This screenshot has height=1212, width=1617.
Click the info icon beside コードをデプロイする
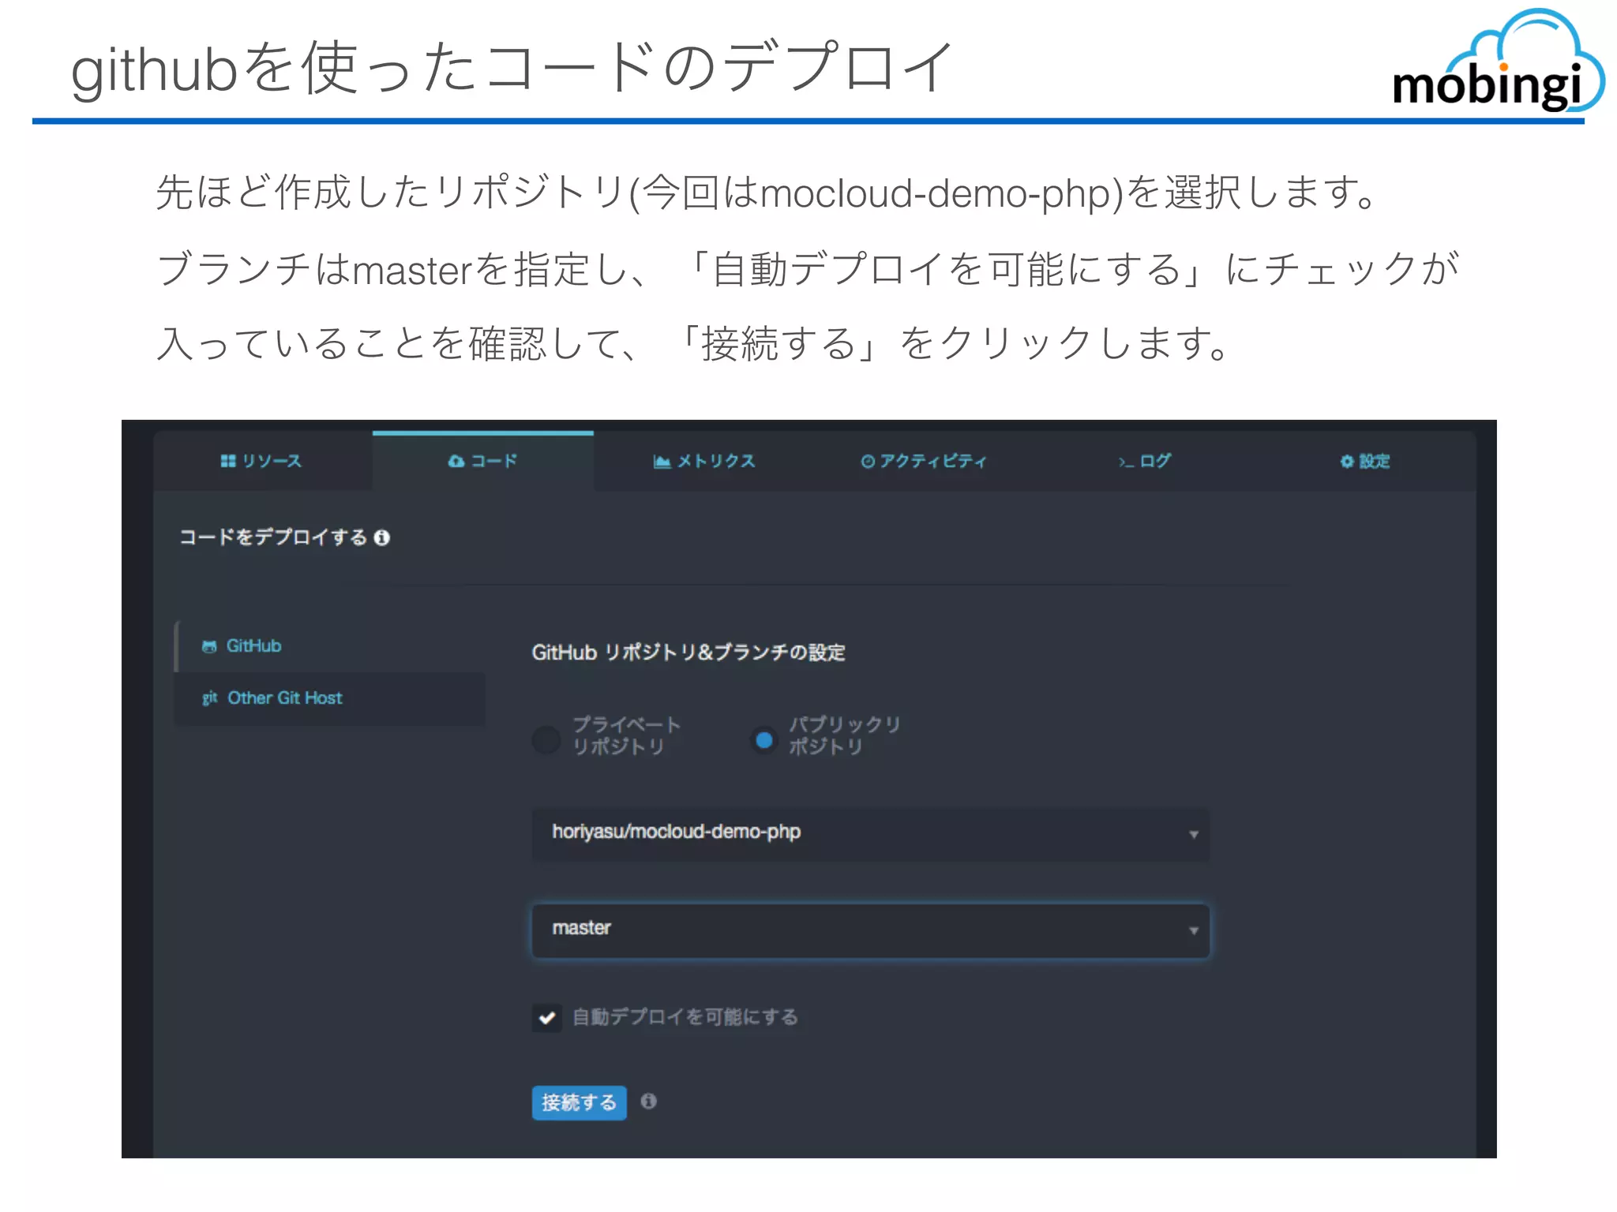point(382,537)
